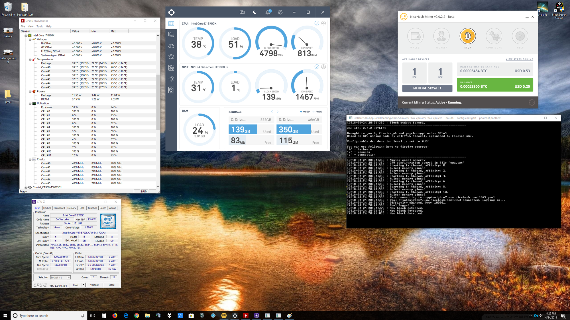570x320 pixels.
Task: Toggle CAM notifications bell
Action: click(x=268, y=12)
